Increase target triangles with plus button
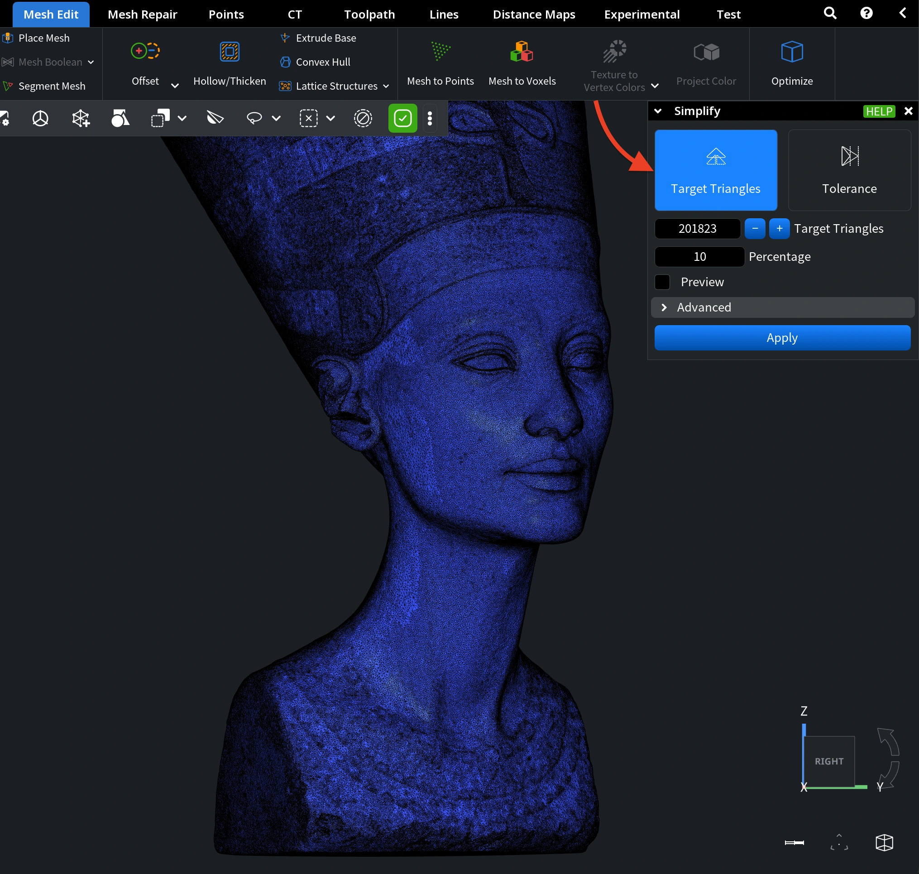The width and height of the screenshot is (919, 874). tap(779, 229)
